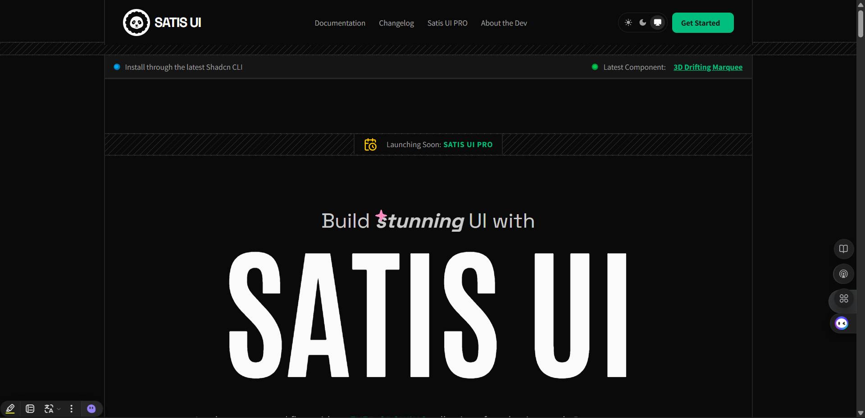Click the translate icon in the bottom toolbar
Viewport: 865px width, 418px height.
(49, 409)
